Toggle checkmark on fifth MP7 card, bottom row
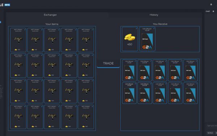Image resolution: width=217 pixels, height=136 pixels. [x=92, y=106]
